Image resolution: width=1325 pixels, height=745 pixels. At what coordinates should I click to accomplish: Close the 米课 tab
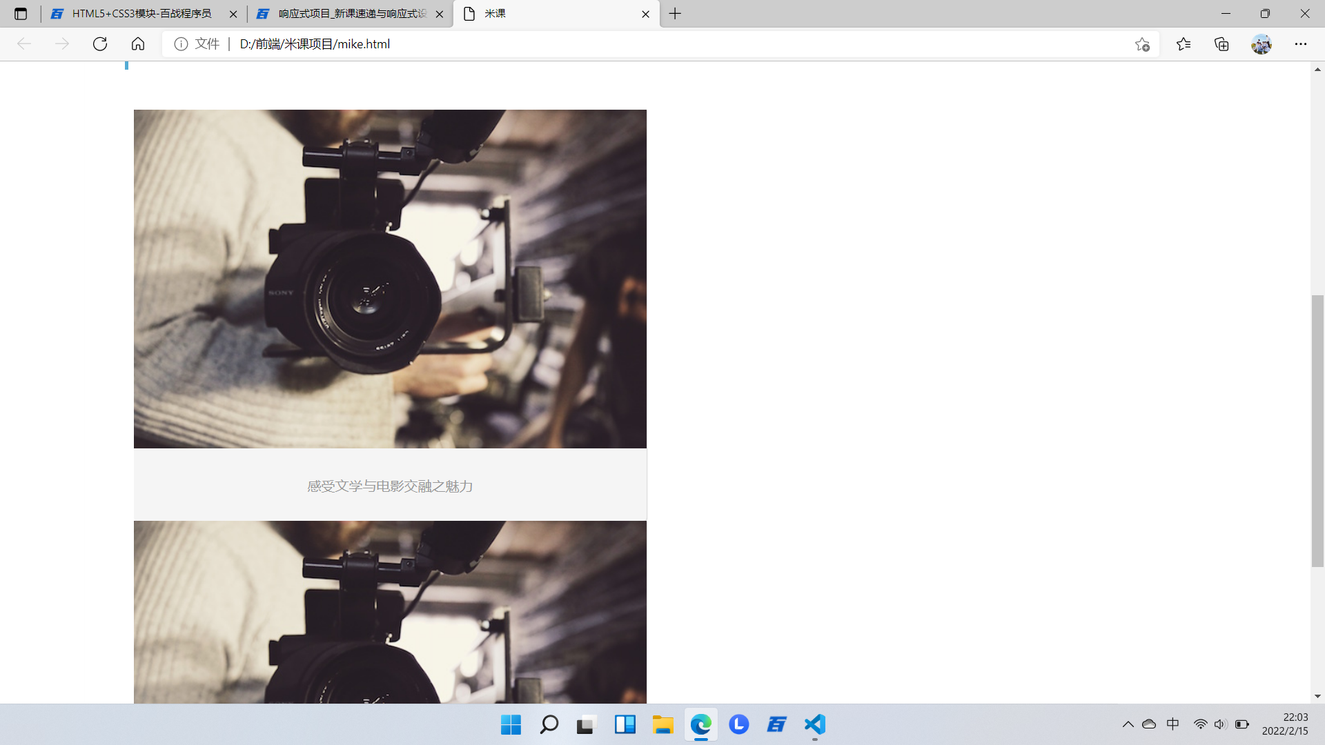click(x=645, y=14)
